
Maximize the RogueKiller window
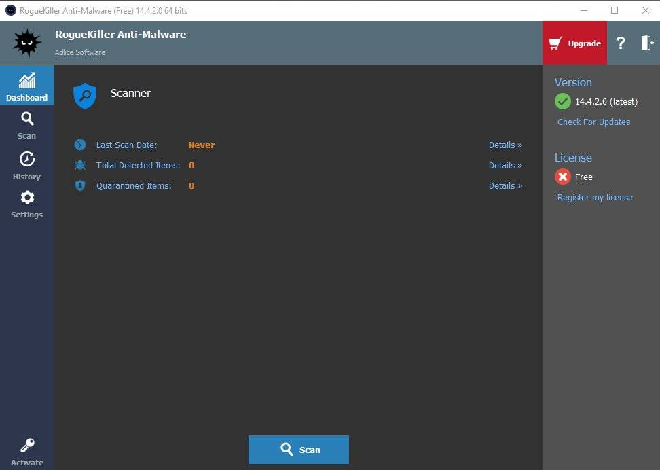(x=615, y=11)
